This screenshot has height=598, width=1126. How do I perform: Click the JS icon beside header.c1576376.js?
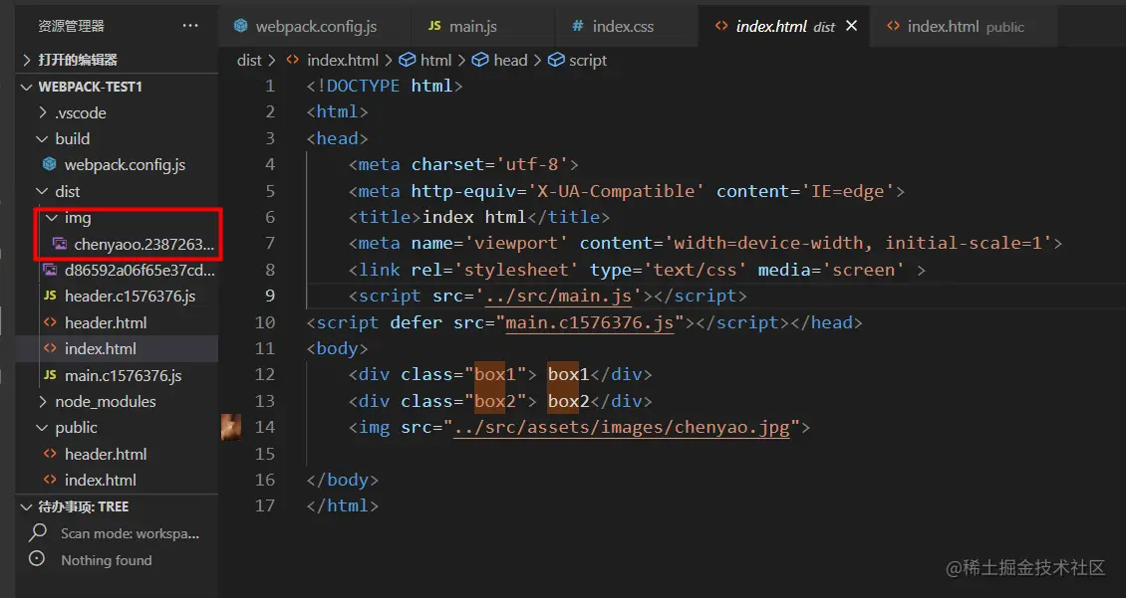[50, 296]
